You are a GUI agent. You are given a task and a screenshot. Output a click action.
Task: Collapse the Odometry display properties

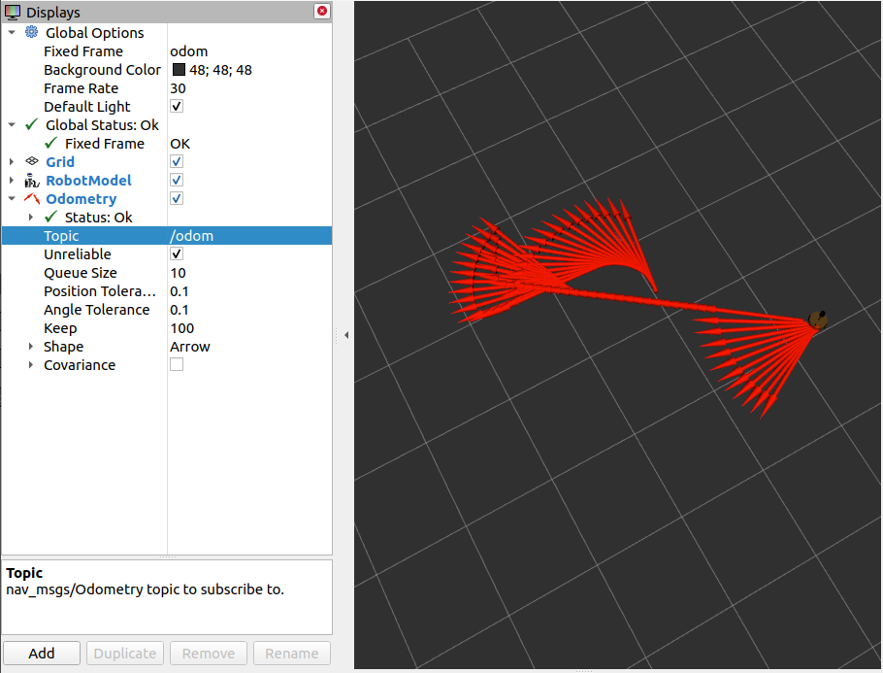tap(12, 199)
